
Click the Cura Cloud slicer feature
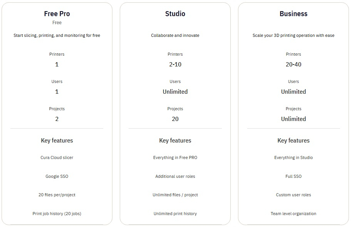(57, 157)
